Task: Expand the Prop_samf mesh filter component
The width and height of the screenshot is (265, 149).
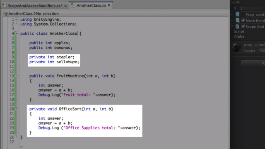Action: tap(232, 14)
